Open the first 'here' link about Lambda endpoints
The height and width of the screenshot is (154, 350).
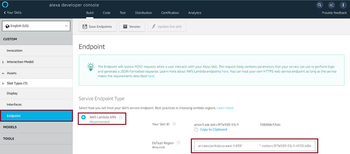[225, 71]
